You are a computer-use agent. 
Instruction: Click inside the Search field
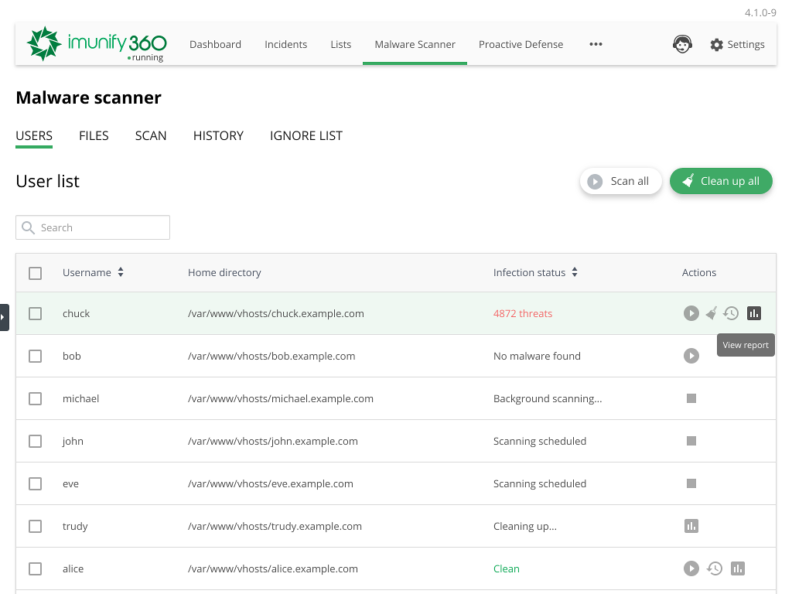(93, 227)
